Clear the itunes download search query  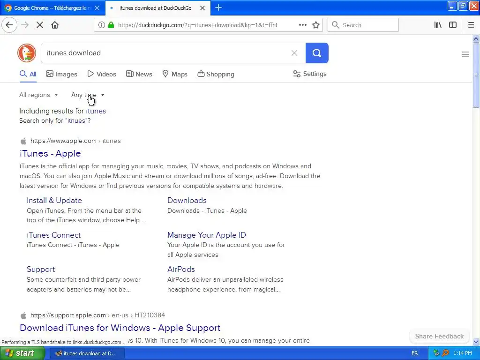[x=294, y=53]
